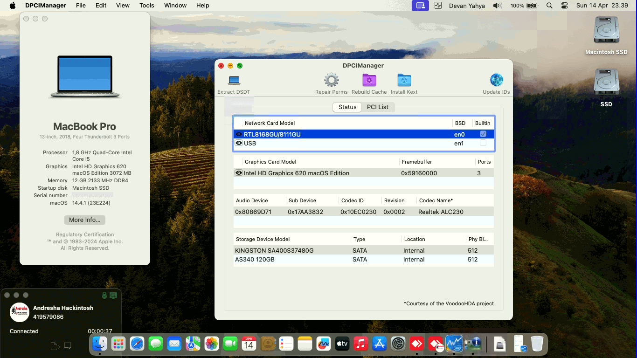637x358 pixels.
Task: Open the Edit menu
Action: [101, 6]
